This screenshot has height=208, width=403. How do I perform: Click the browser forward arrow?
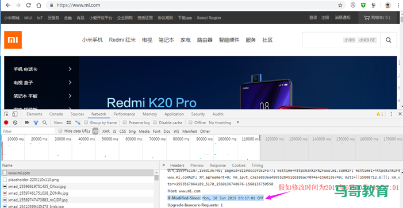point(18,5)
